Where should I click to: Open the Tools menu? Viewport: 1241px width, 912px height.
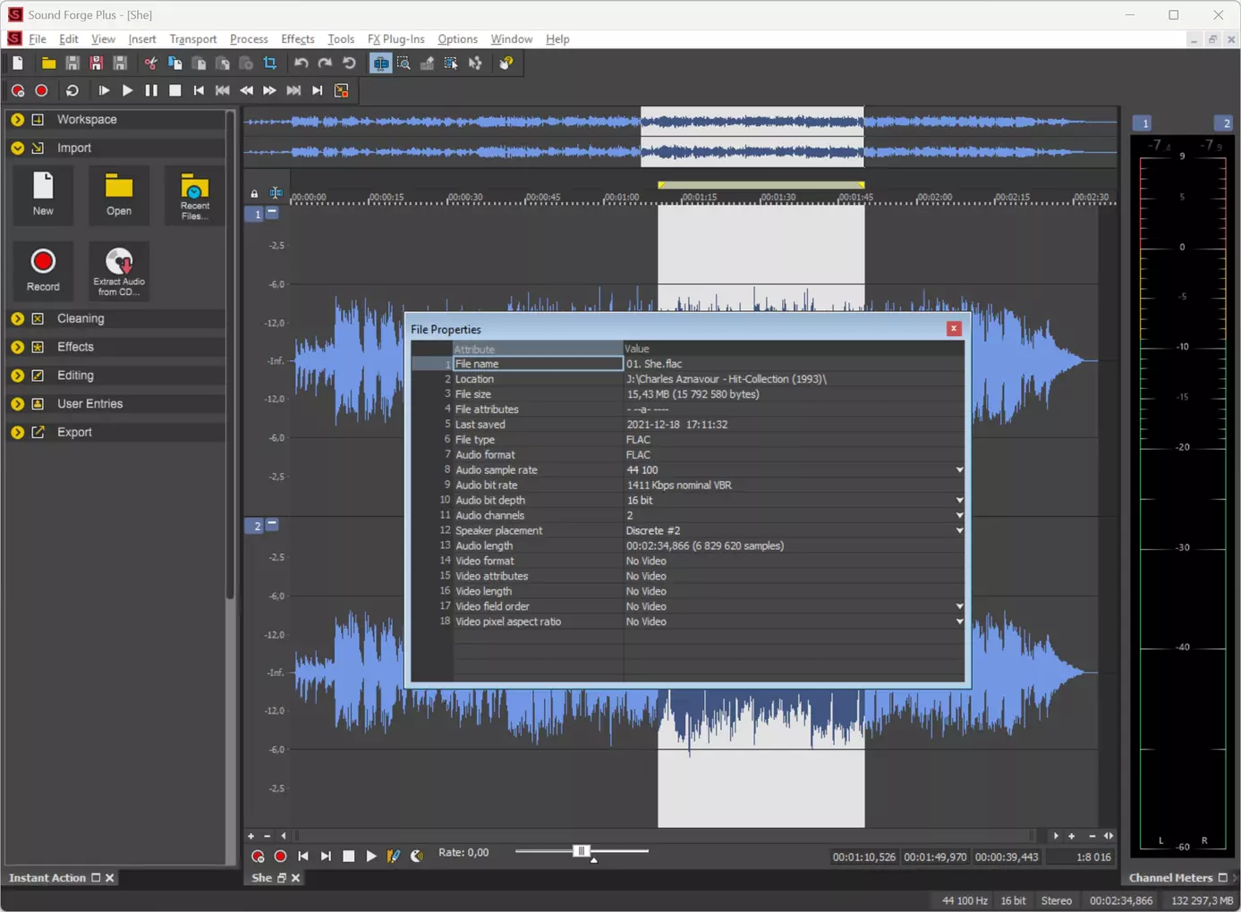click(341, 39)
